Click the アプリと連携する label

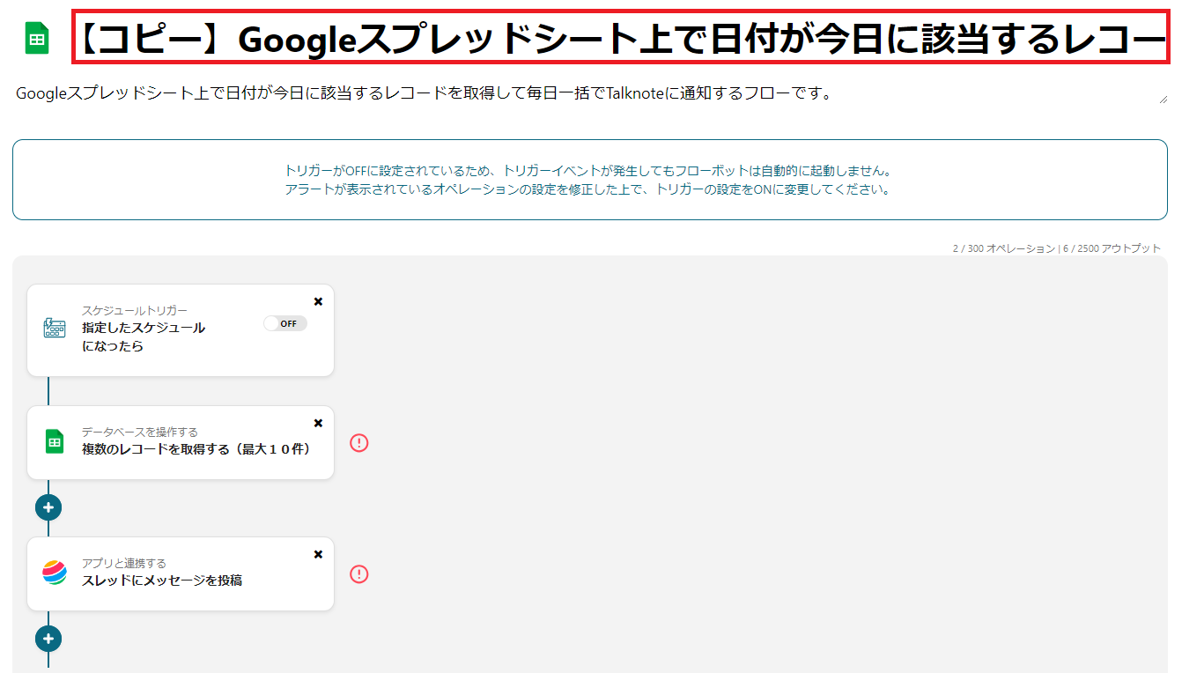click(x=124, y=563)
